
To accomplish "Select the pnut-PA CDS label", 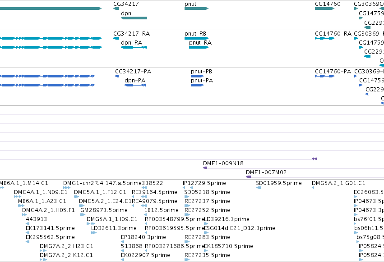I will tap(202, 81).
